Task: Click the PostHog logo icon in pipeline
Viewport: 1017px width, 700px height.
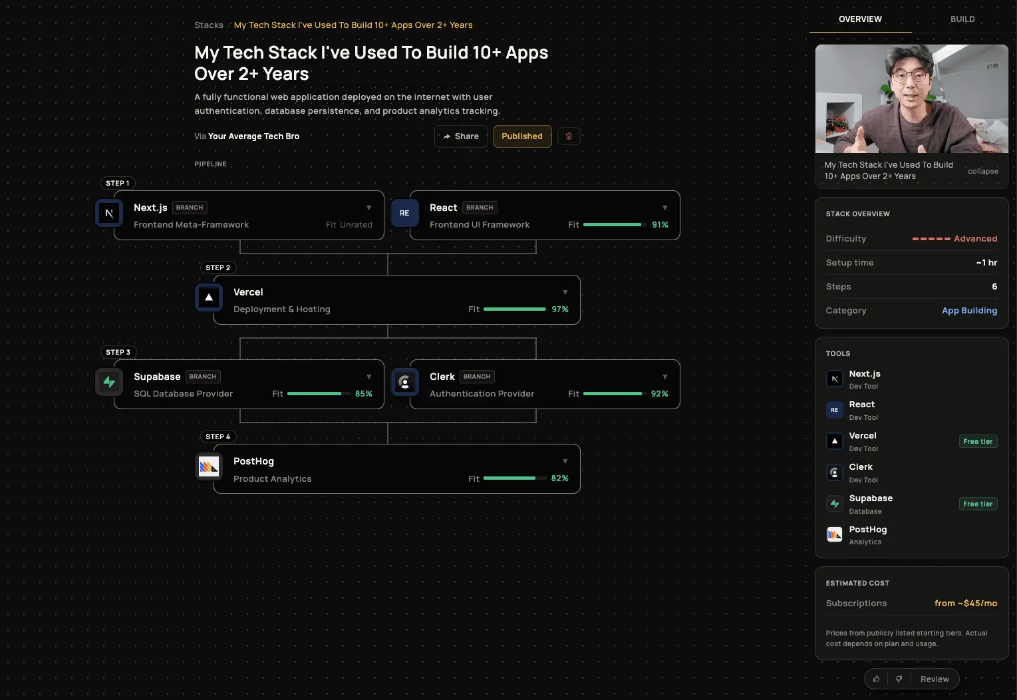Action: tap(209, 466)
